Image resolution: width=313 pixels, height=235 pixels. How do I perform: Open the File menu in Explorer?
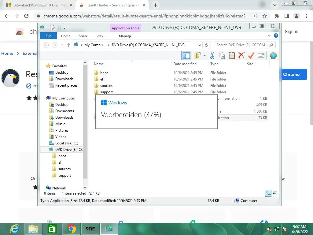[x=48, y=36]
